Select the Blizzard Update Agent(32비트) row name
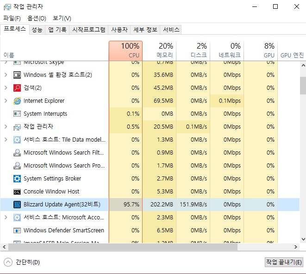 click(62, 204)
